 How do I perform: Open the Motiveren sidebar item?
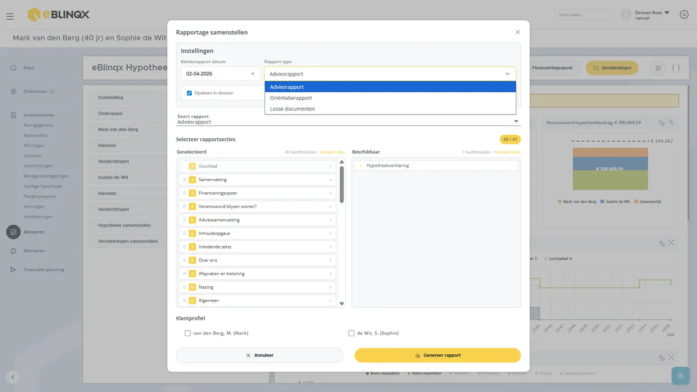pos(34,251)
